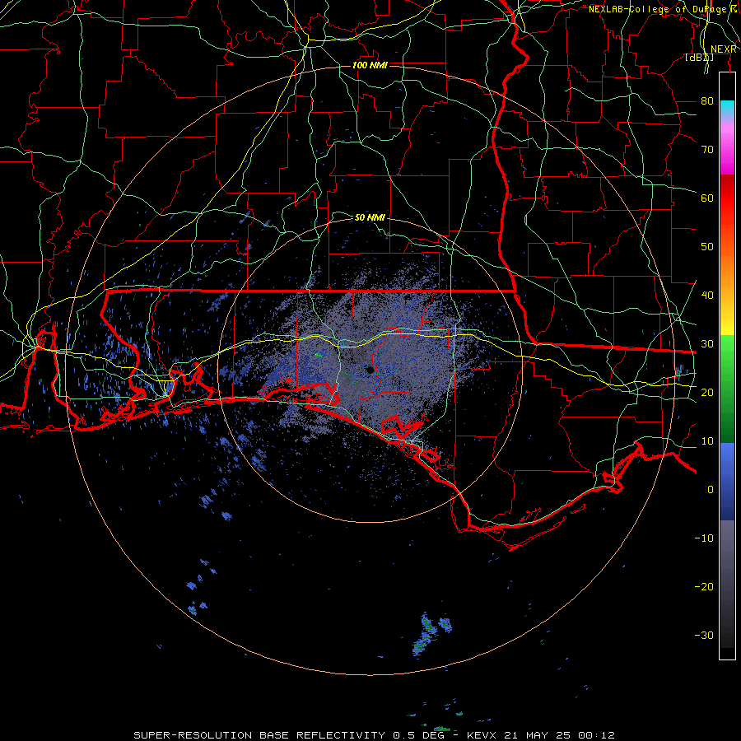Click the 50 NMI range ring label
This screenshot has width=741, height=741.
click(370, 217)
